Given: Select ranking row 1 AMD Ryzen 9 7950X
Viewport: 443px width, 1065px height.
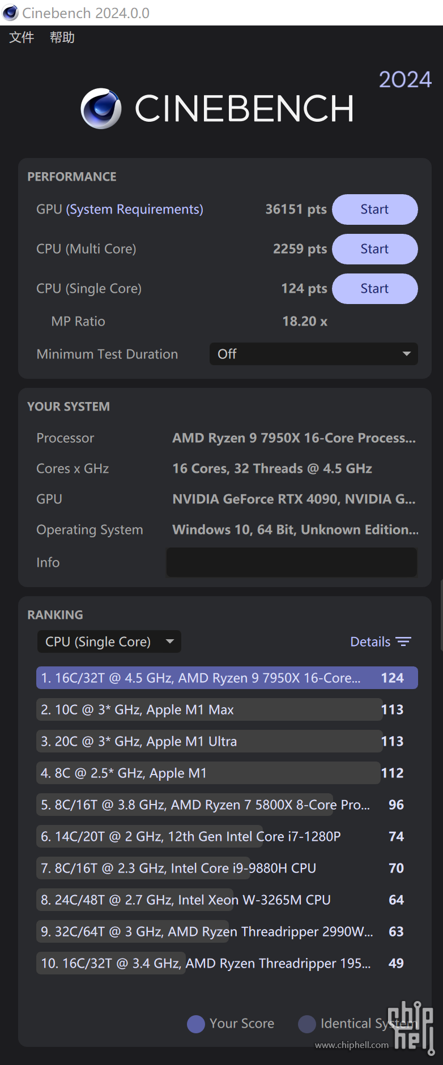Looking at the screenshot, I should tap(227, 678).
